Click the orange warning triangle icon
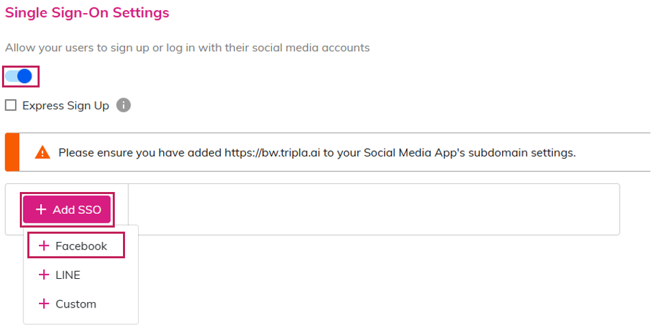Image resolution: width=660 pixels, height=328 pixels. [42, 152]
